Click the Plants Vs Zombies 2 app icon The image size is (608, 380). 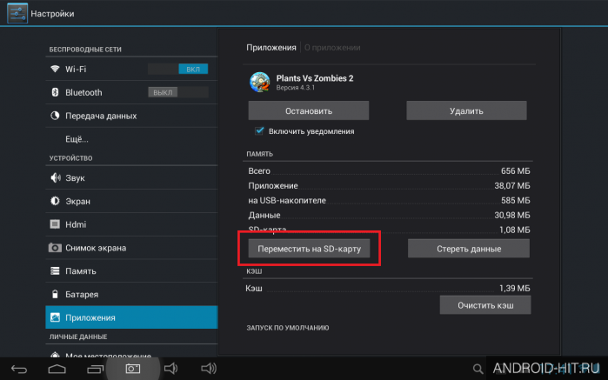coord(260,82)
